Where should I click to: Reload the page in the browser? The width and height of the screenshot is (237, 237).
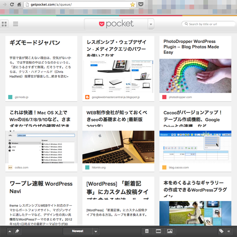[x=12, y=5]
